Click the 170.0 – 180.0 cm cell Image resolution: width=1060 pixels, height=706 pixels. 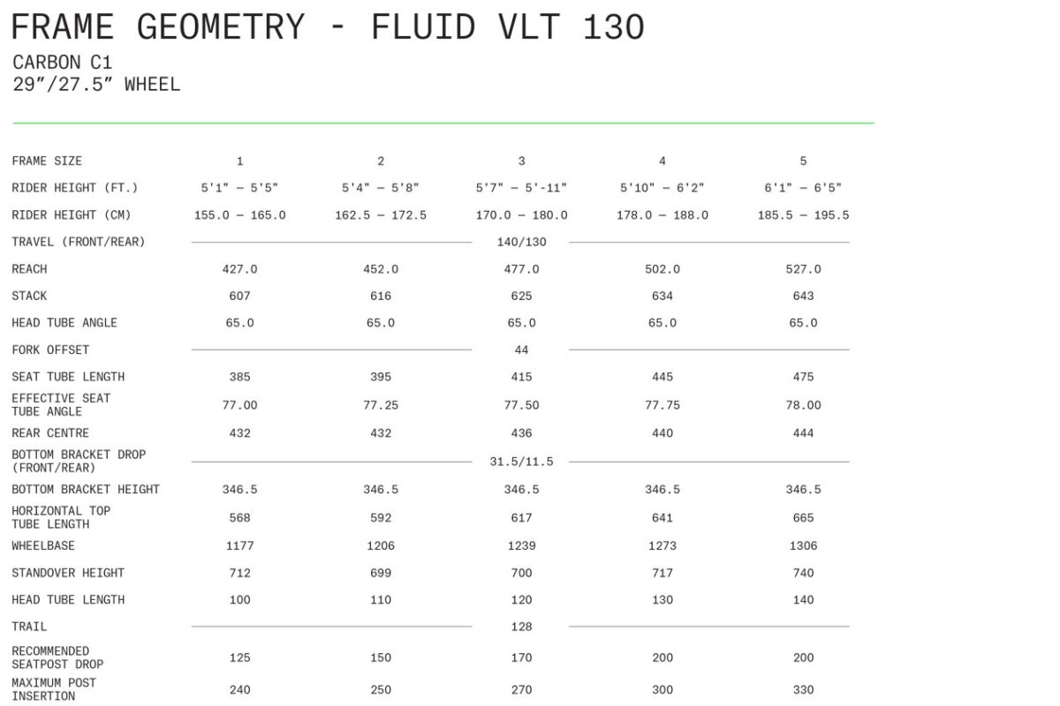pyautogui.click(x=522, y=215)
